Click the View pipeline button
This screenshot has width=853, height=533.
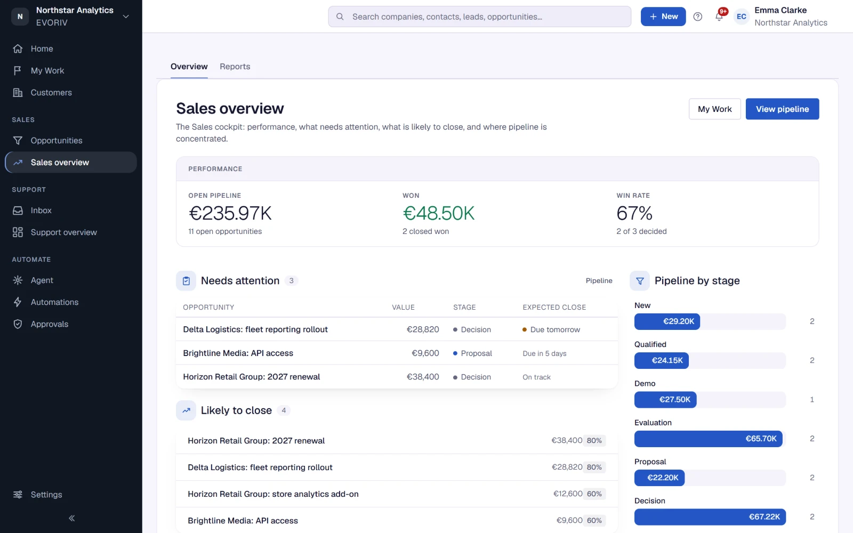(x=782, y=109)
